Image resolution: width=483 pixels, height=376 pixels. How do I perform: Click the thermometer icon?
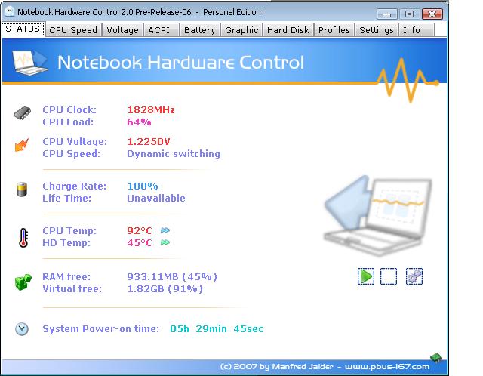pyautogui.click(x=23, y=238)
